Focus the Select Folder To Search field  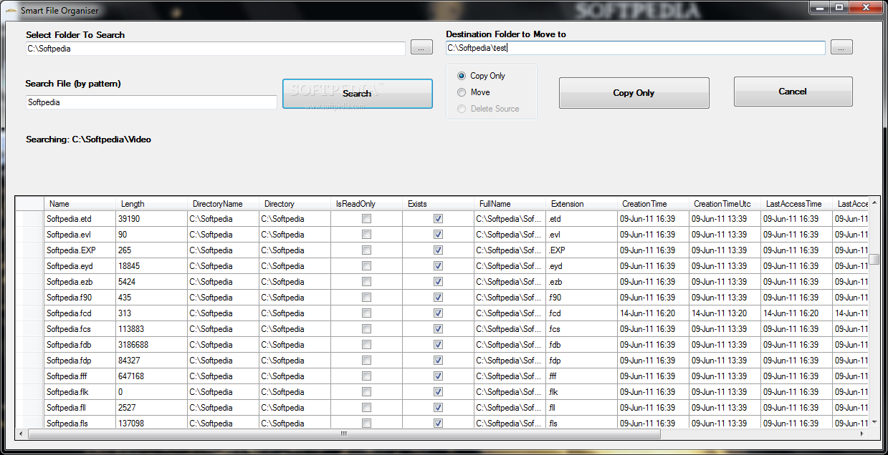pyautogui.click(x=215, y=49)
